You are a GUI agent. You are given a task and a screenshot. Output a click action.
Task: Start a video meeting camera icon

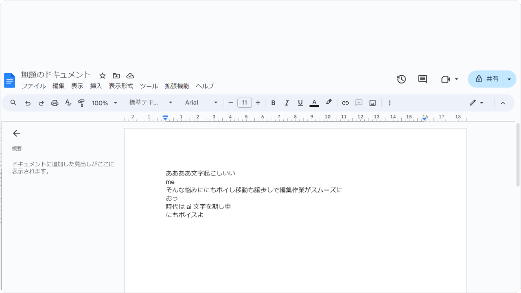pyautogui.click(x=445, y=79)
